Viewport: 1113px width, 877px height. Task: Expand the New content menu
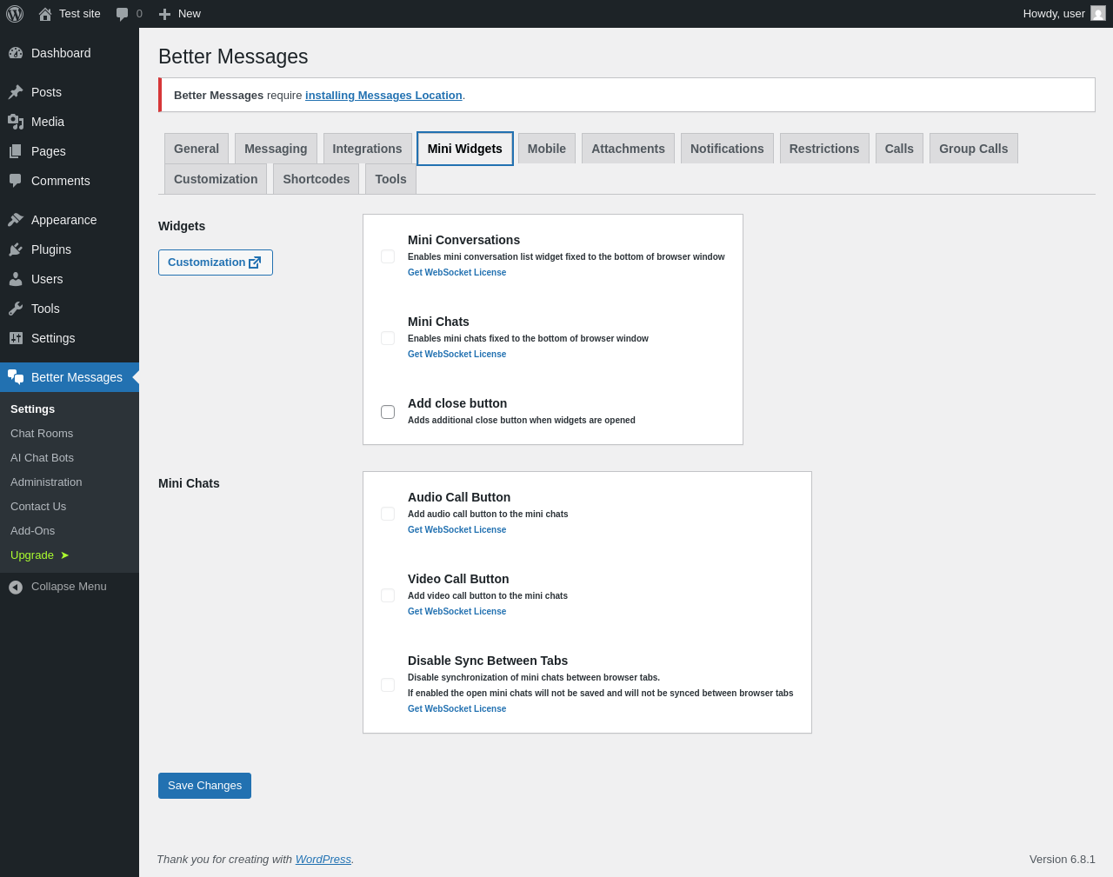pos(180,14)
